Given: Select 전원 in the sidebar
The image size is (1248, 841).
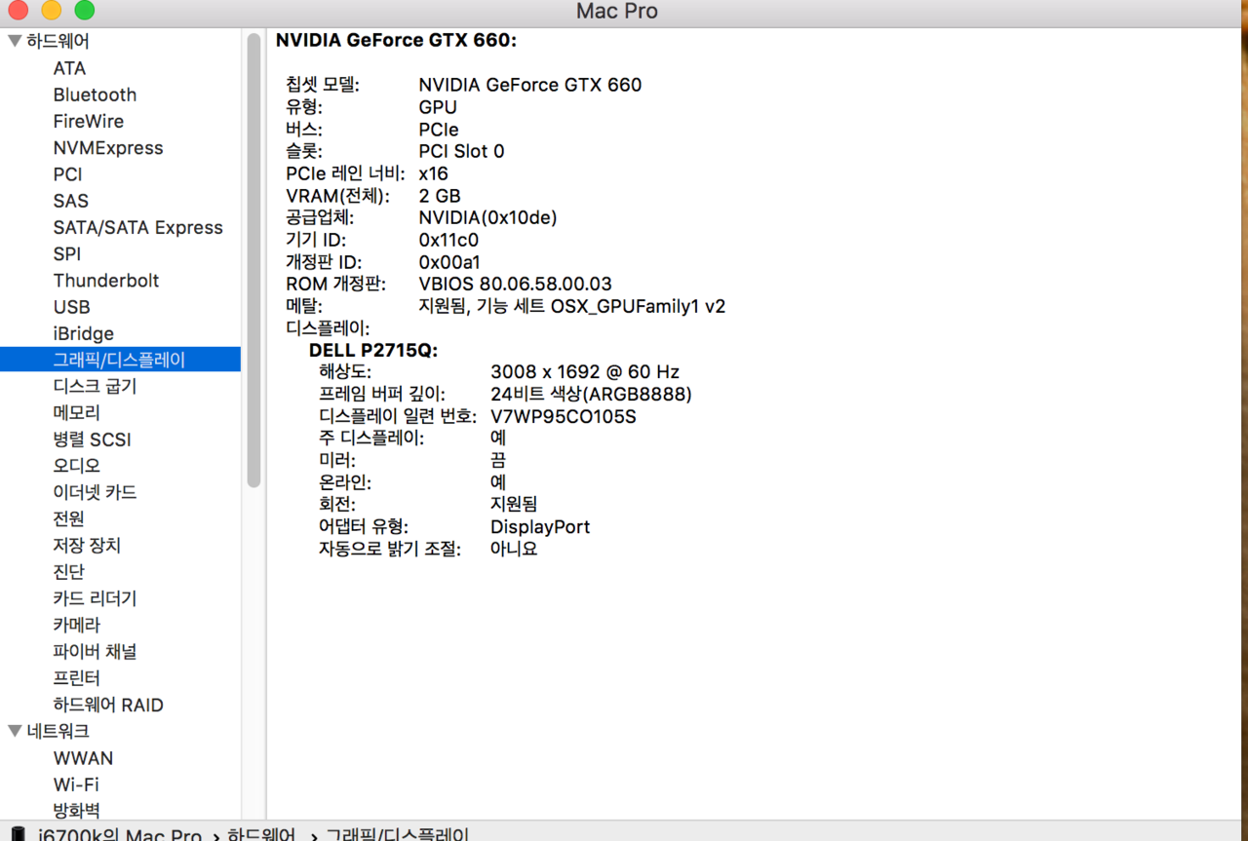Looking at the screenshot, I should tap(69, 518).
